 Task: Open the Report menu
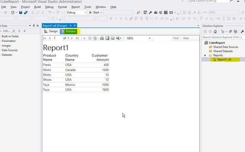pyautogui.click(x=75, y=7)
